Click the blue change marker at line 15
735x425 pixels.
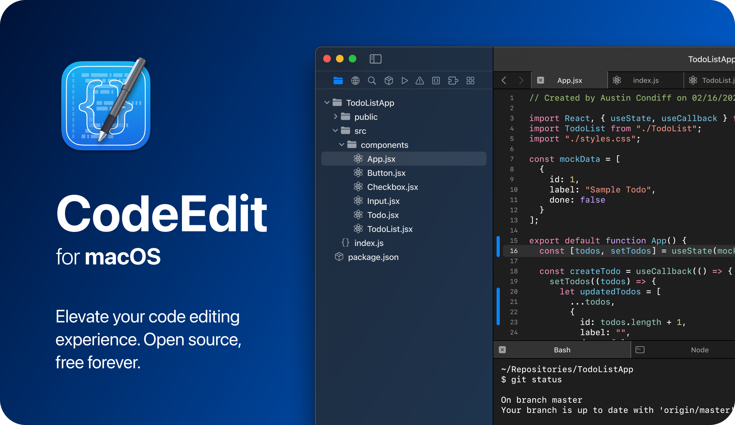pos(498,246)
